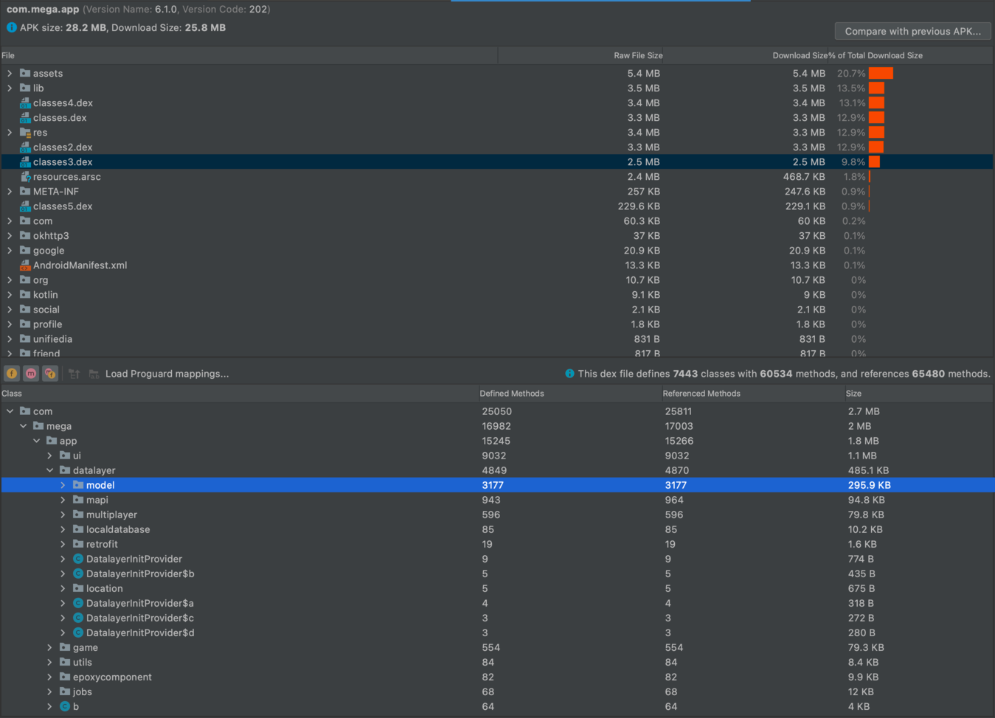Screen dimensions: 995x718
Task: Click the DatalayerInitProvider$a class icon
Action: [78, 603]
